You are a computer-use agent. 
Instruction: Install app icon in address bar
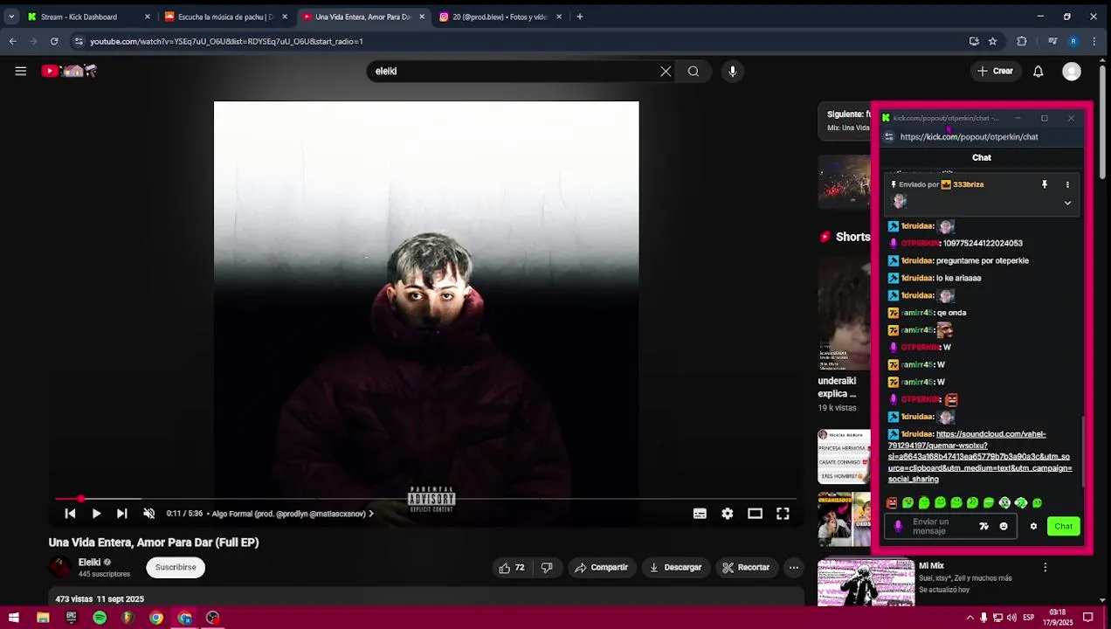(974, 41)
